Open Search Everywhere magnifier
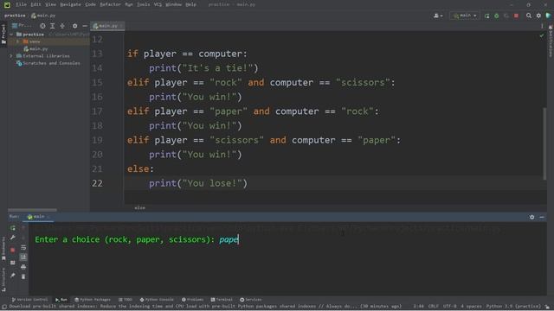Image resolution: width=554 pixels, height=311 pixels. (529, 16)
